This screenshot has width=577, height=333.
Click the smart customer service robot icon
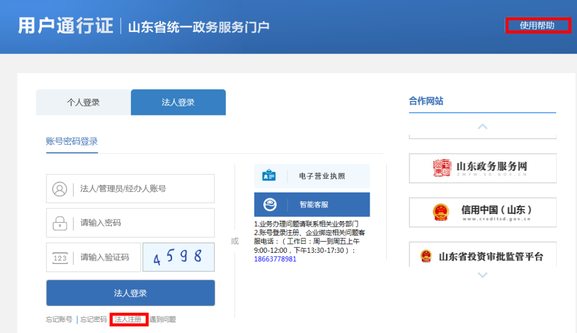coord(270,204)
